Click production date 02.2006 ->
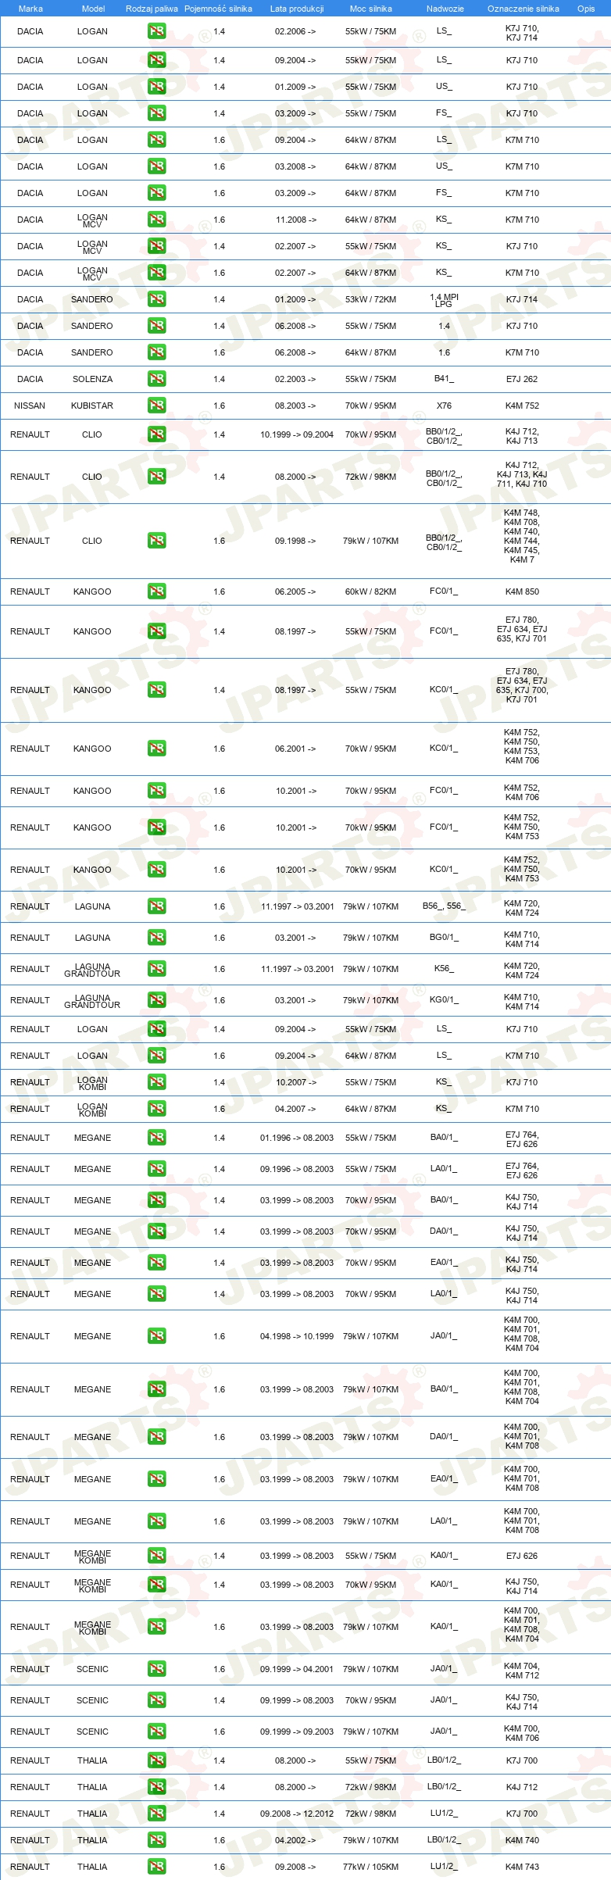The height and width of the screenshot is (1880, 611). point(295,32)
